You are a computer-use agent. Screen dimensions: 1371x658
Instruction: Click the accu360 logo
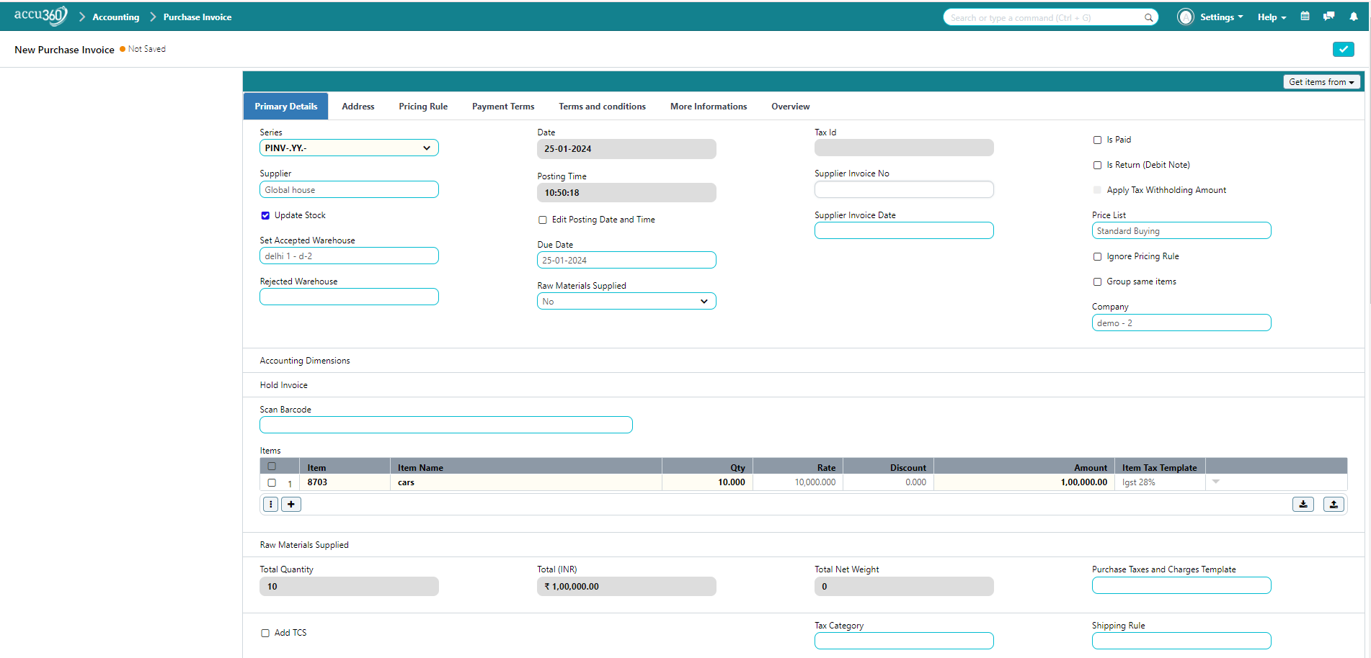point(41,16)
